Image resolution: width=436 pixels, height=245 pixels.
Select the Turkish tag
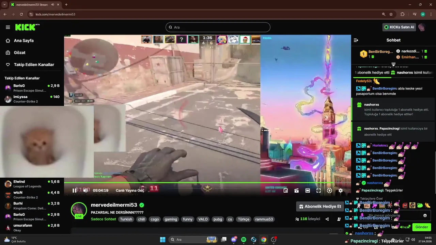126,219
